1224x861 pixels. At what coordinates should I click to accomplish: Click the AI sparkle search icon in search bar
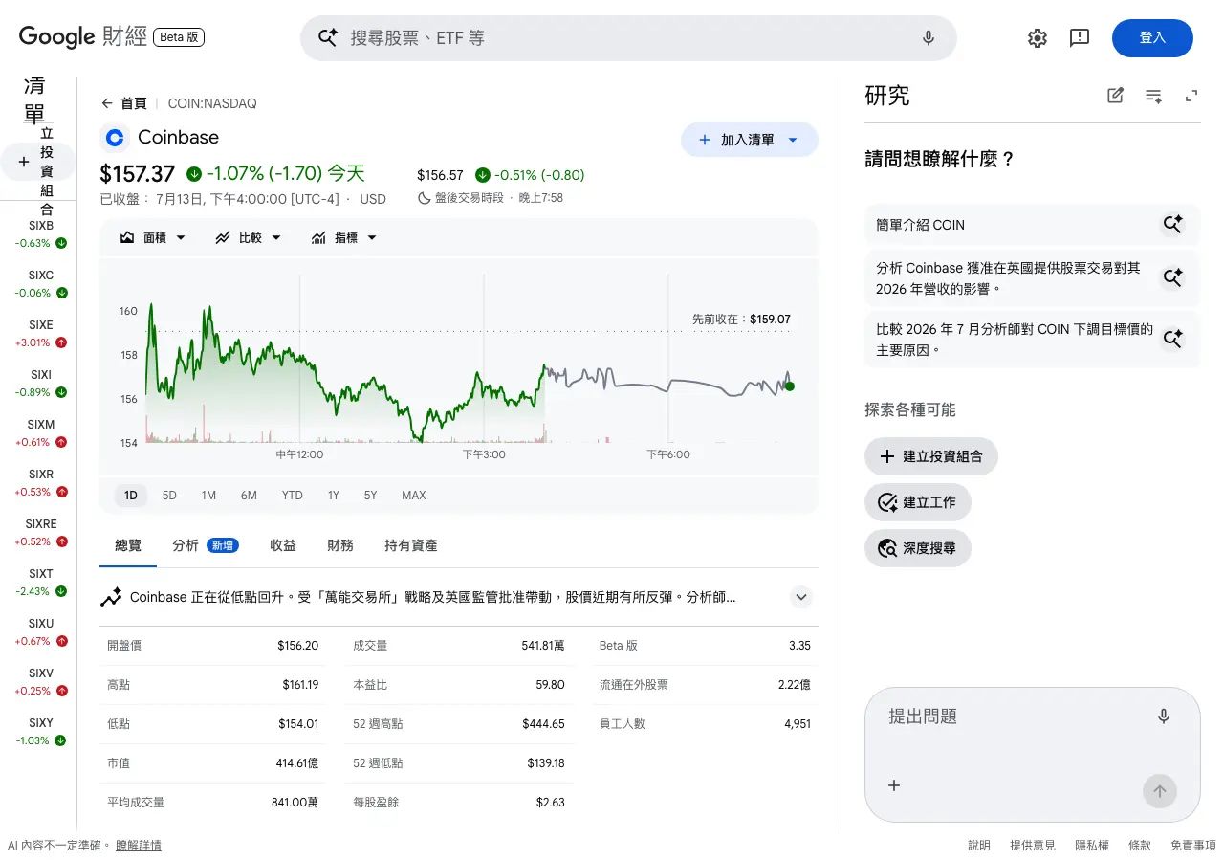[x=328, y=37]
